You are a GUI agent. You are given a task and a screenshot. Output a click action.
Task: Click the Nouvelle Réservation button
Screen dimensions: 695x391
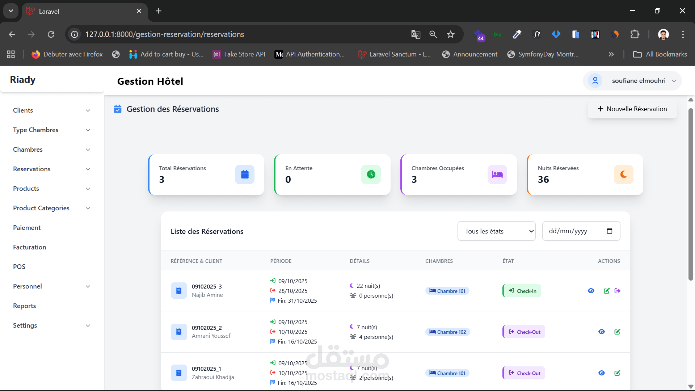(632, 109)
